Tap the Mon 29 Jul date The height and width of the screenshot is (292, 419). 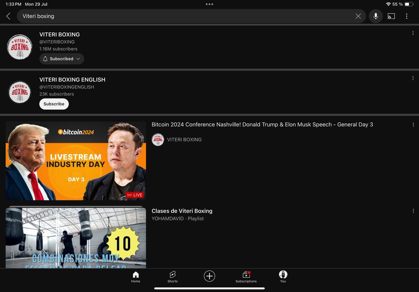pyautogui.click(x=36, y=4)
